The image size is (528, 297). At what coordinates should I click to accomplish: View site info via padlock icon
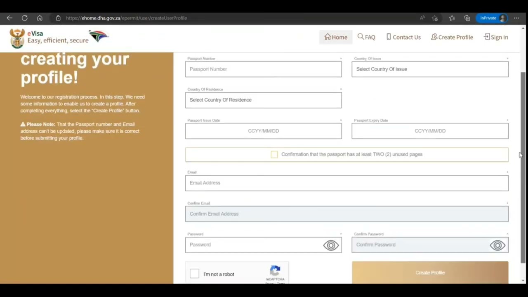(x=58, y=18)
